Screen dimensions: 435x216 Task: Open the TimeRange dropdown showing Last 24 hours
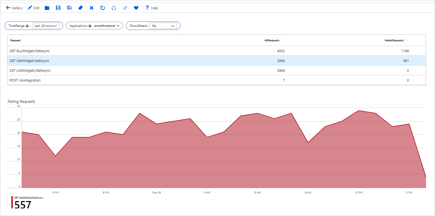(x=46, y=26)
